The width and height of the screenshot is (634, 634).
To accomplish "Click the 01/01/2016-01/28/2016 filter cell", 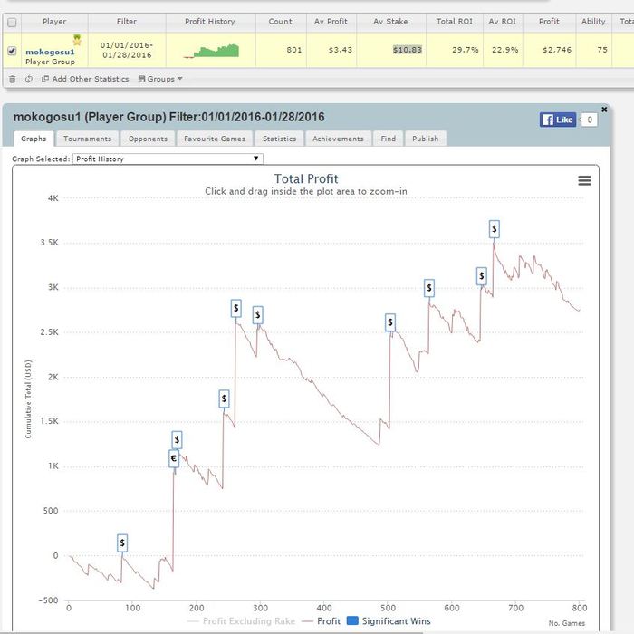I will tap(127, 50).
